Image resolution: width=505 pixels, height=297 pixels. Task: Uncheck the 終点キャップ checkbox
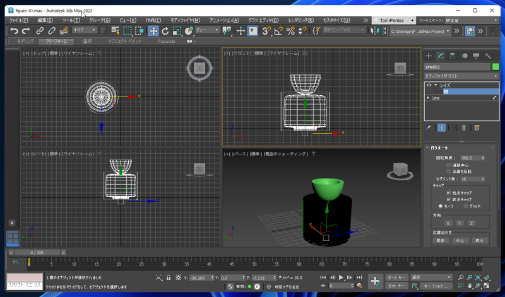[448, 199]
